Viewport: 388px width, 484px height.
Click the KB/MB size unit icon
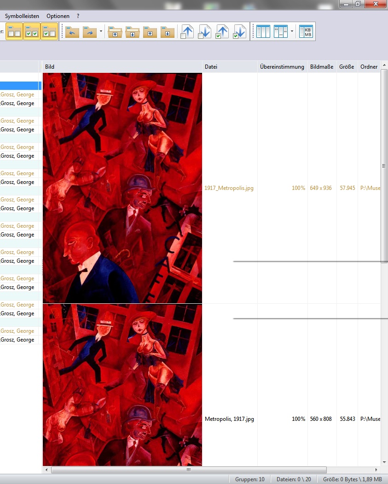306,32
